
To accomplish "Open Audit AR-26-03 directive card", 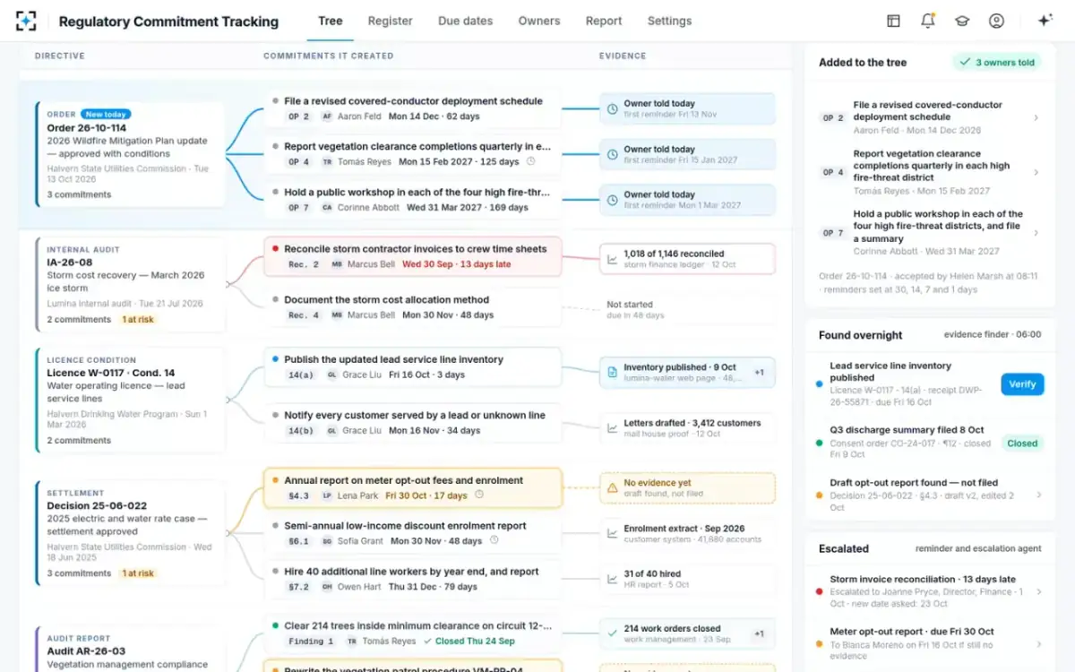I will coord(130,650).
